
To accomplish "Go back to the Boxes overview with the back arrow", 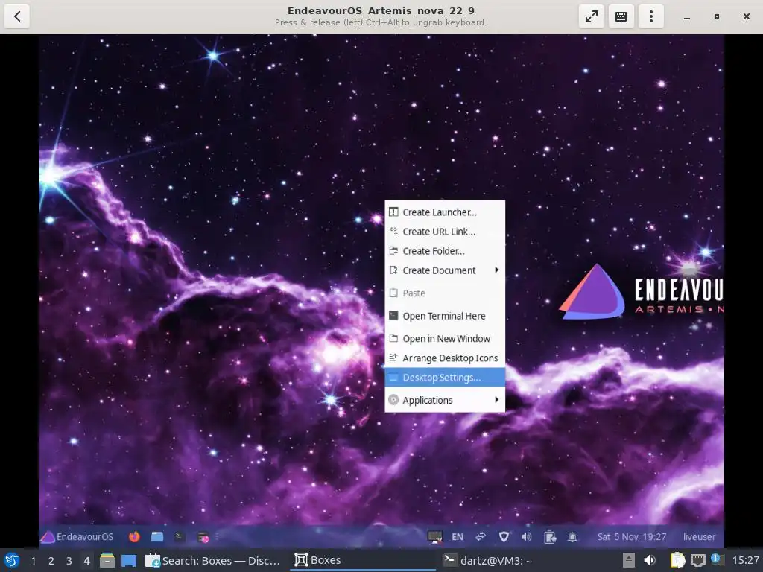I will 17,16.
